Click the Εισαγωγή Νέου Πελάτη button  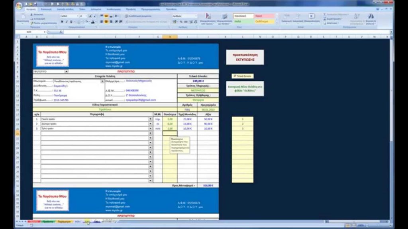point(245,88)
